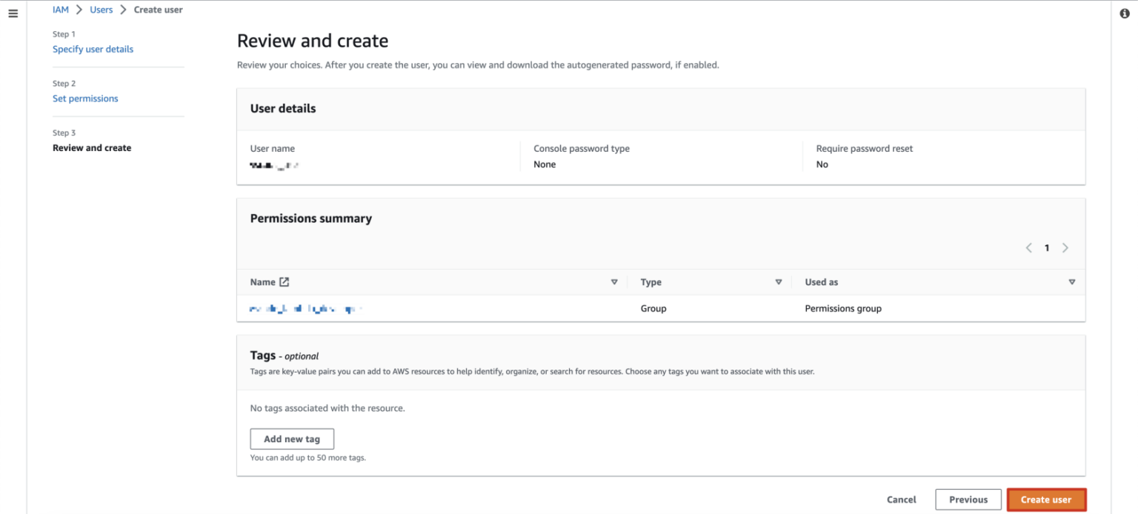Navigate to Step 2 Set permissions

point(85,98)
